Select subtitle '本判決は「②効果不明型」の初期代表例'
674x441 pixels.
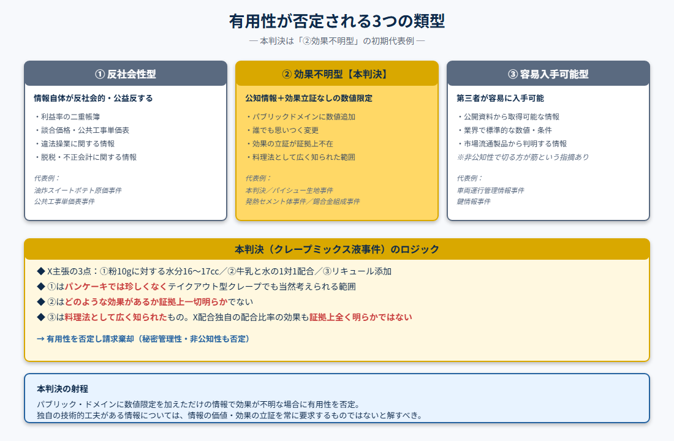pyautogui.click(x=336, y=41)
